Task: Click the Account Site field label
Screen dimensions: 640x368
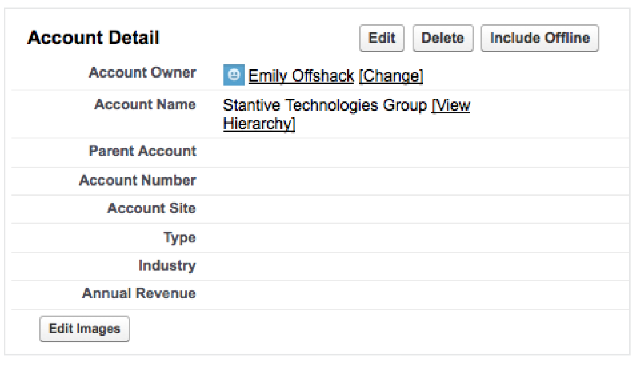Action: [151, 208]
